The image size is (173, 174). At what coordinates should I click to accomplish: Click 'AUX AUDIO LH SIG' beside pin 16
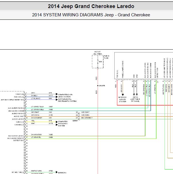(16, 136)
